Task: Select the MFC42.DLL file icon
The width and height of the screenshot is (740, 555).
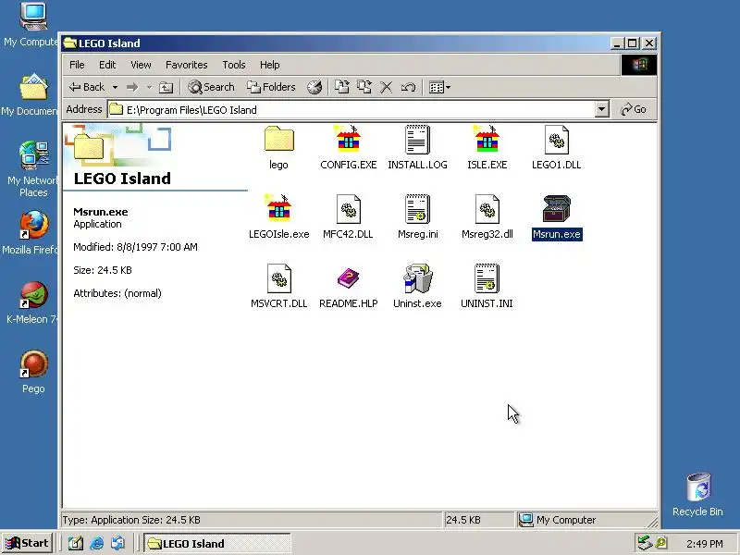Action: tap(349, 209)
